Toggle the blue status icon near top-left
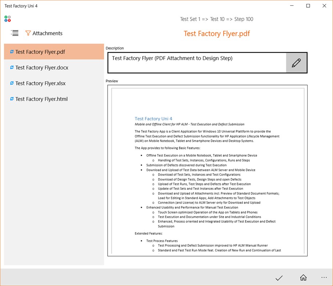Screen dimensions: 333x286 tap(6, 20)
